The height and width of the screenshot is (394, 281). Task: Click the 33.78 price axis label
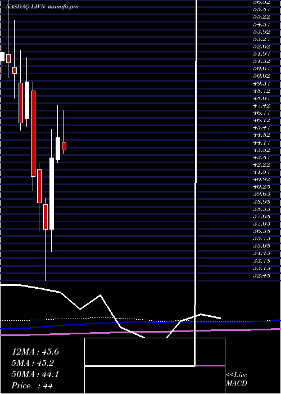262,261
